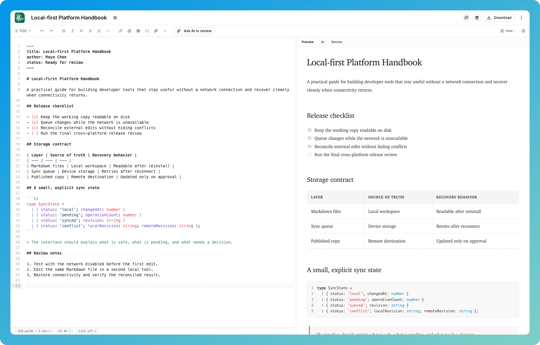540x345 pixels.
Task: Click the 'title: Local-first Platform Handbook' line
Action: [69, 52]
